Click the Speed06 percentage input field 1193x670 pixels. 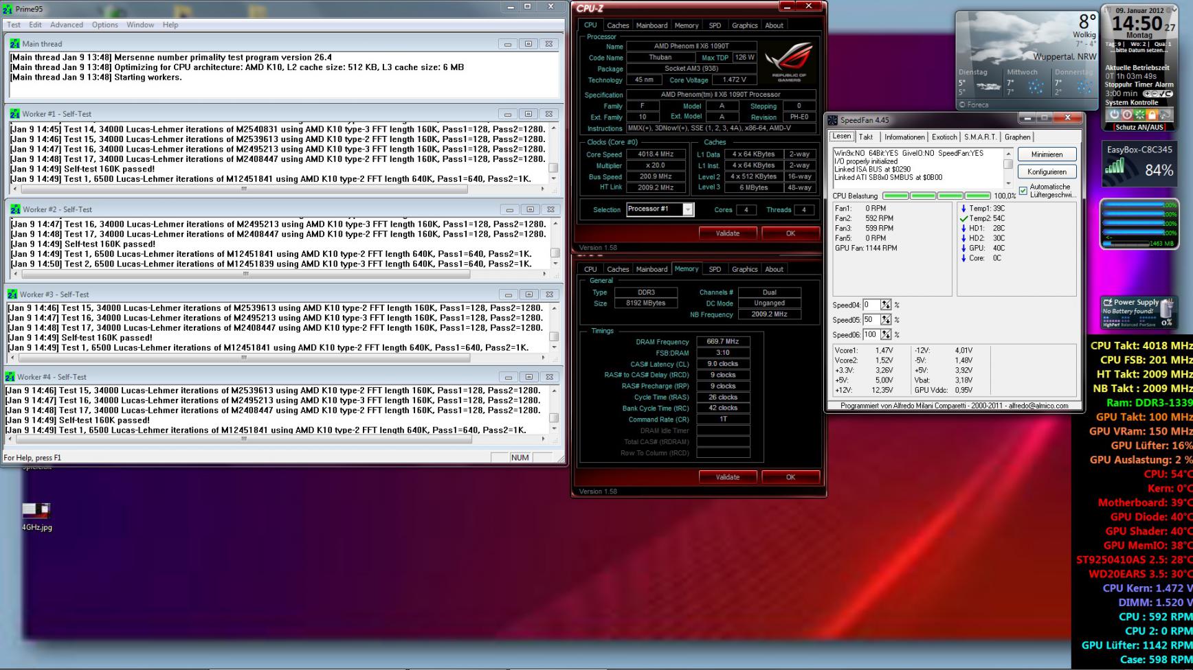pyautogui.click(x=871, y=335)
